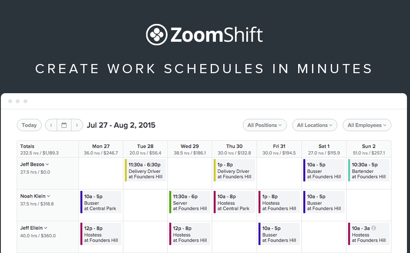Go to previous week arrow
Viewport: 410px width, 253px height.
tap(51, 125)
